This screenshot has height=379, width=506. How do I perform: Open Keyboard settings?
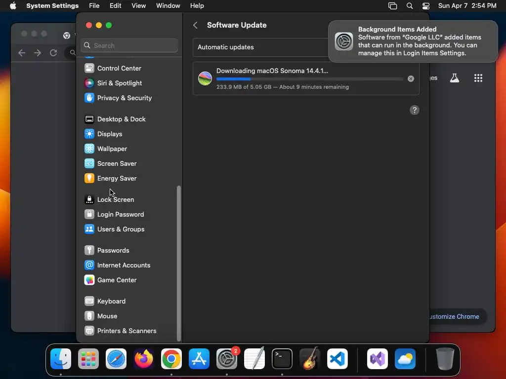click(129, 302)
